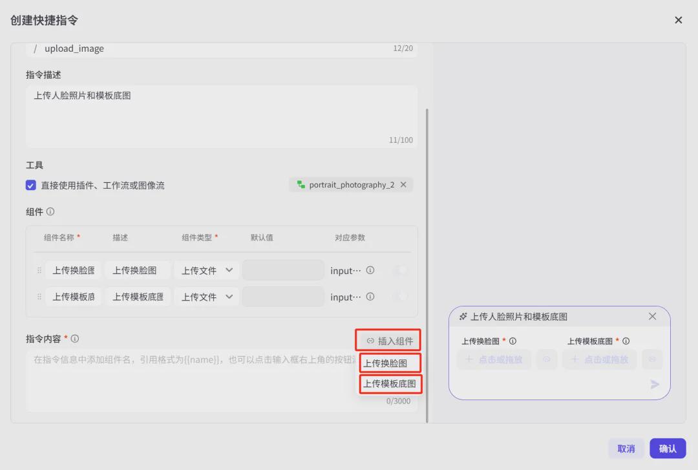Open the 上传文件 dropdown in the first component row
Image resolution: width=698 pixels, height=470 pixels.
tap(206, 270)
